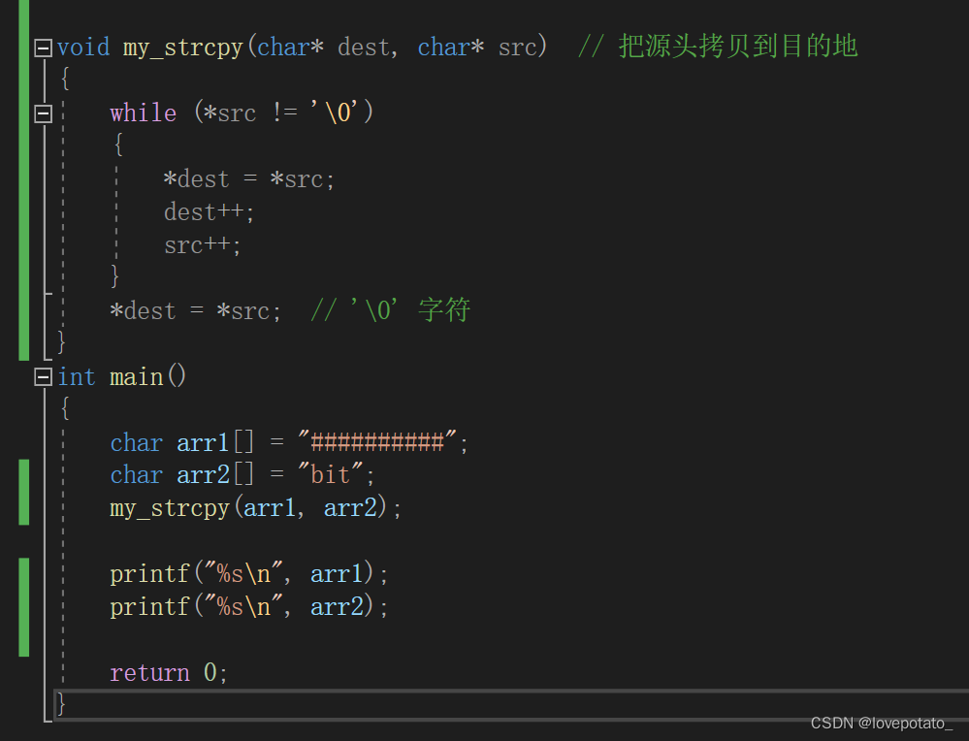Click the my_strcpy function name in definition

pos(183,48)
